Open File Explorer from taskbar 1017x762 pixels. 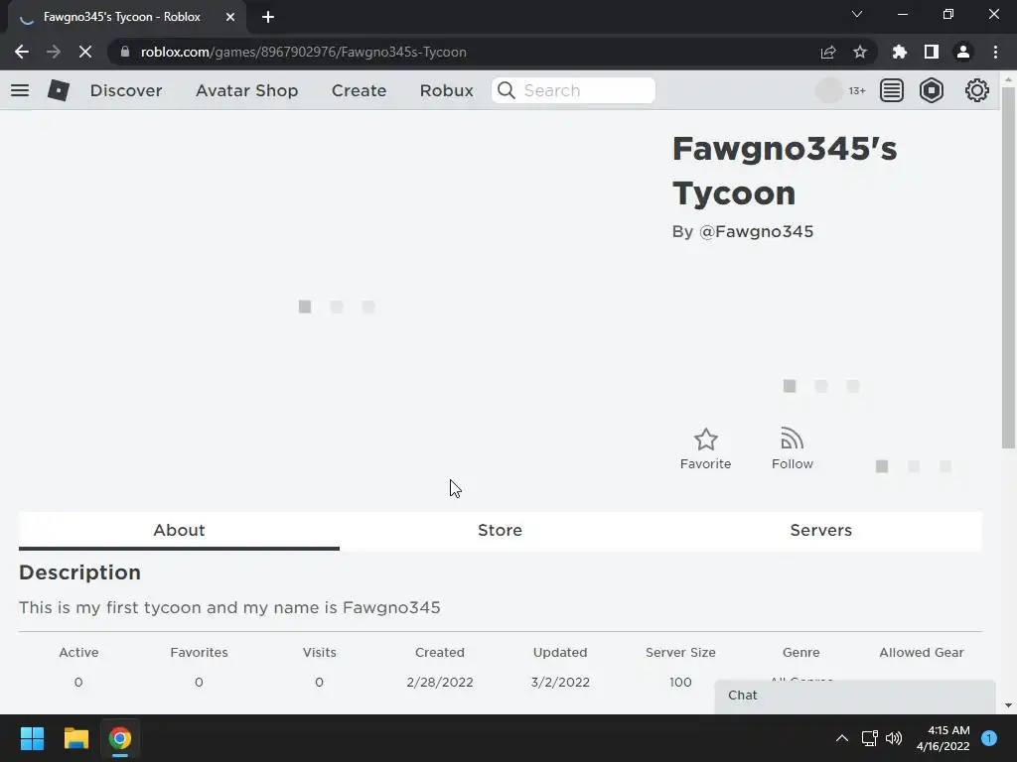coord(75,738)
